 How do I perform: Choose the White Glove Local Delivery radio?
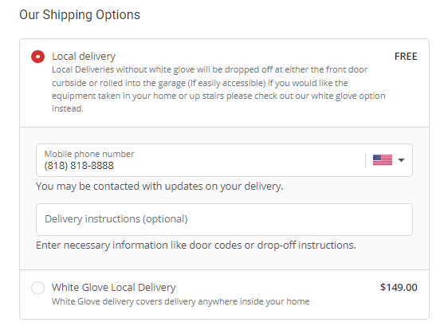(x=37, y=288)
